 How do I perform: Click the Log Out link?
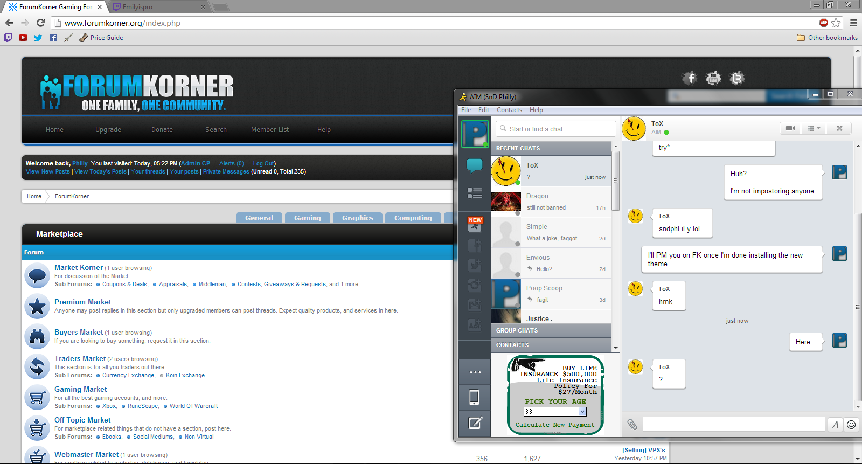pyautogui.click(x=263, y=163)
